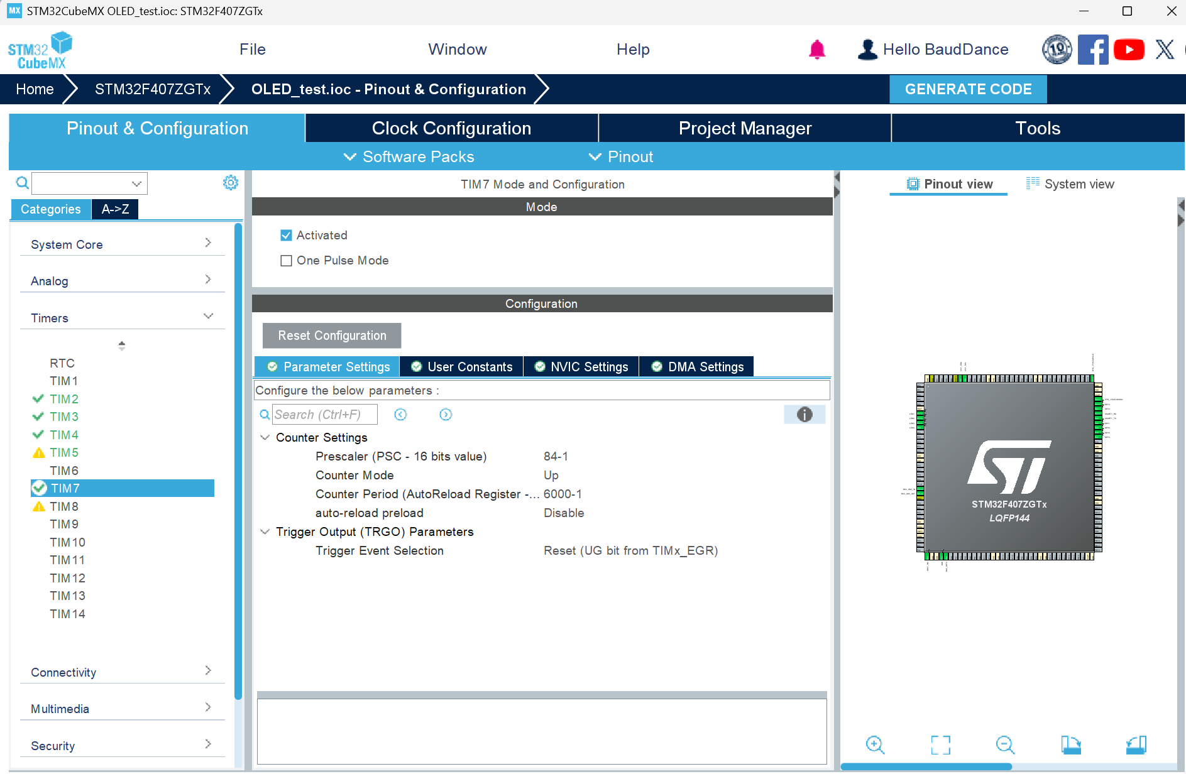The width and height of the screenshot is (1186, 774).
Task: Click the parameter search magnifier icon
Action: point(265,414)
